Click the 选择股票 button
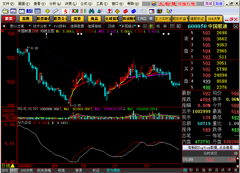The width and height of the screenshot is (240, 173). tap(77, 26)
